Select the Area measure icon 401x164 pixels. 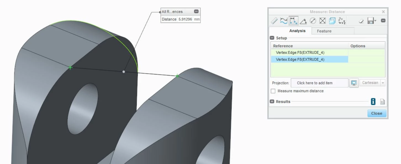click(x=323, y=21)
